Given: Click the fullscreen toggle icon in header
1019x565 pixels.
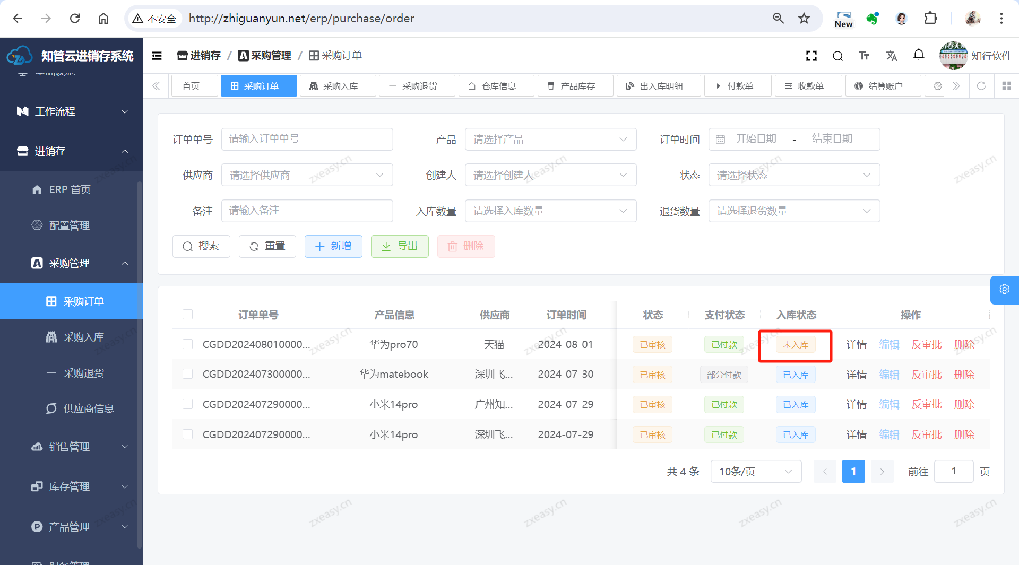Looking at the screenshot, I should coord(811,56).
